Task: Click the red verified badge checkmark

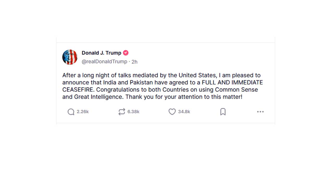Action: coord(126,53)
